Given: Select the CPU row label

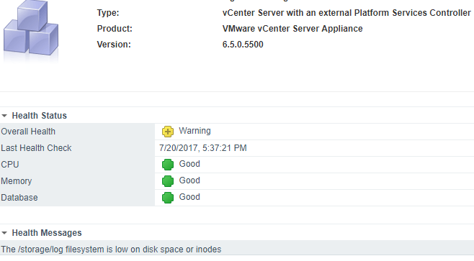Looking at the screenshot, I should tap(10, 165).
